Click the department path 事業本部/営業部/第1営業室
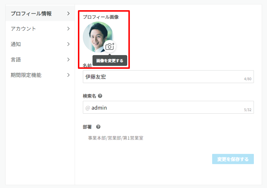267x188 pixels. 116,138
